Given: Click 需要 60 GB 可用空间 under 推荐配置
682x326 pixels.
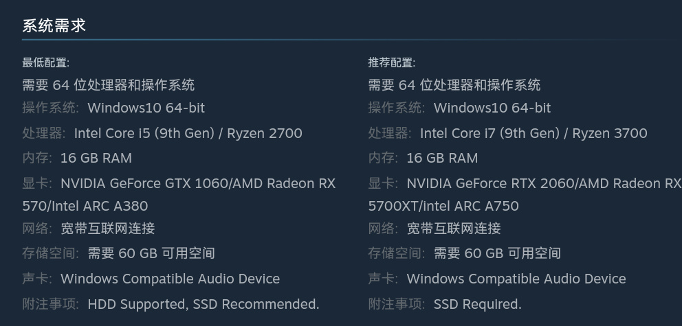Looking at the screenshot, I should click(497, 253).
